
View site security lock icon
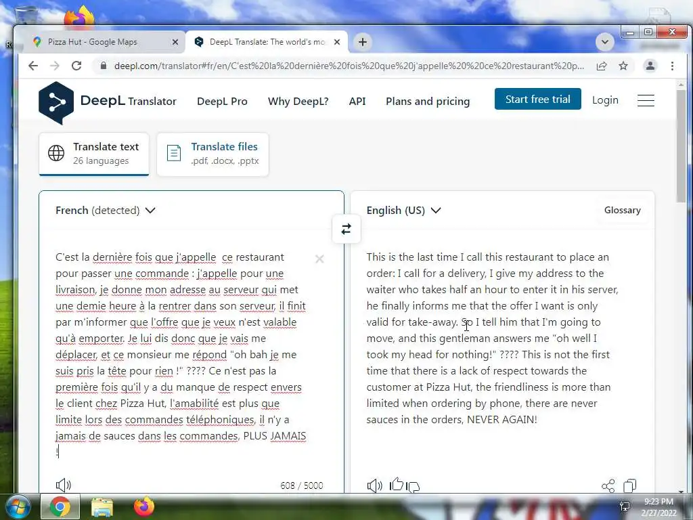click(104, 66)
